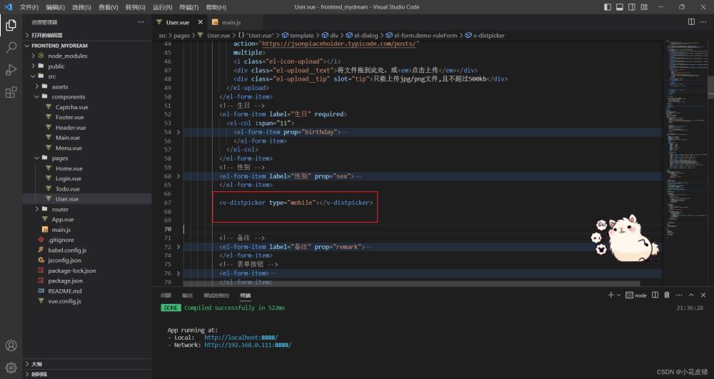Unfold the collapsed code at line 54

coord(178,132)
